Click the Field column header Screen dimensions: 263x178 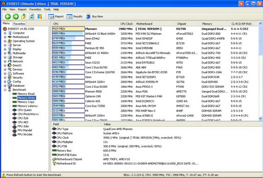click(76, 124)
